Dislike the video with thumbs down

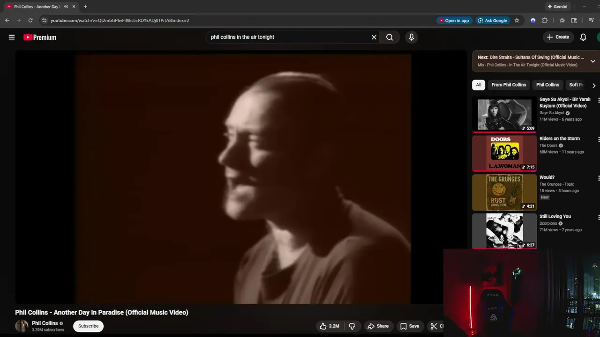tap(352, 326)
